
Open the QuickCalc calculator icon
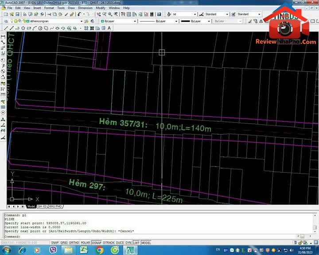(152, 14)
